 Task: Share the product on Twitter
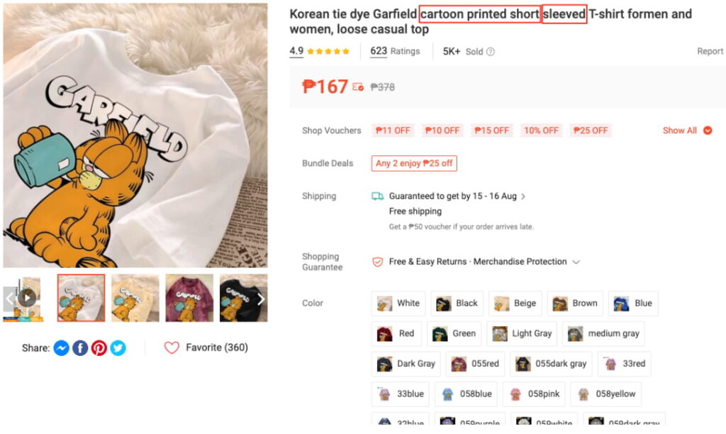coord(118,347)
